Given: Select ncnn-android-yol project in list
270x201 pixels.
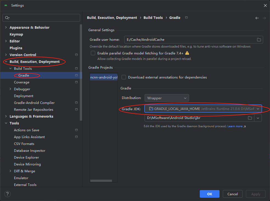Looking at the screenshot, I should [x=104, y=77].
